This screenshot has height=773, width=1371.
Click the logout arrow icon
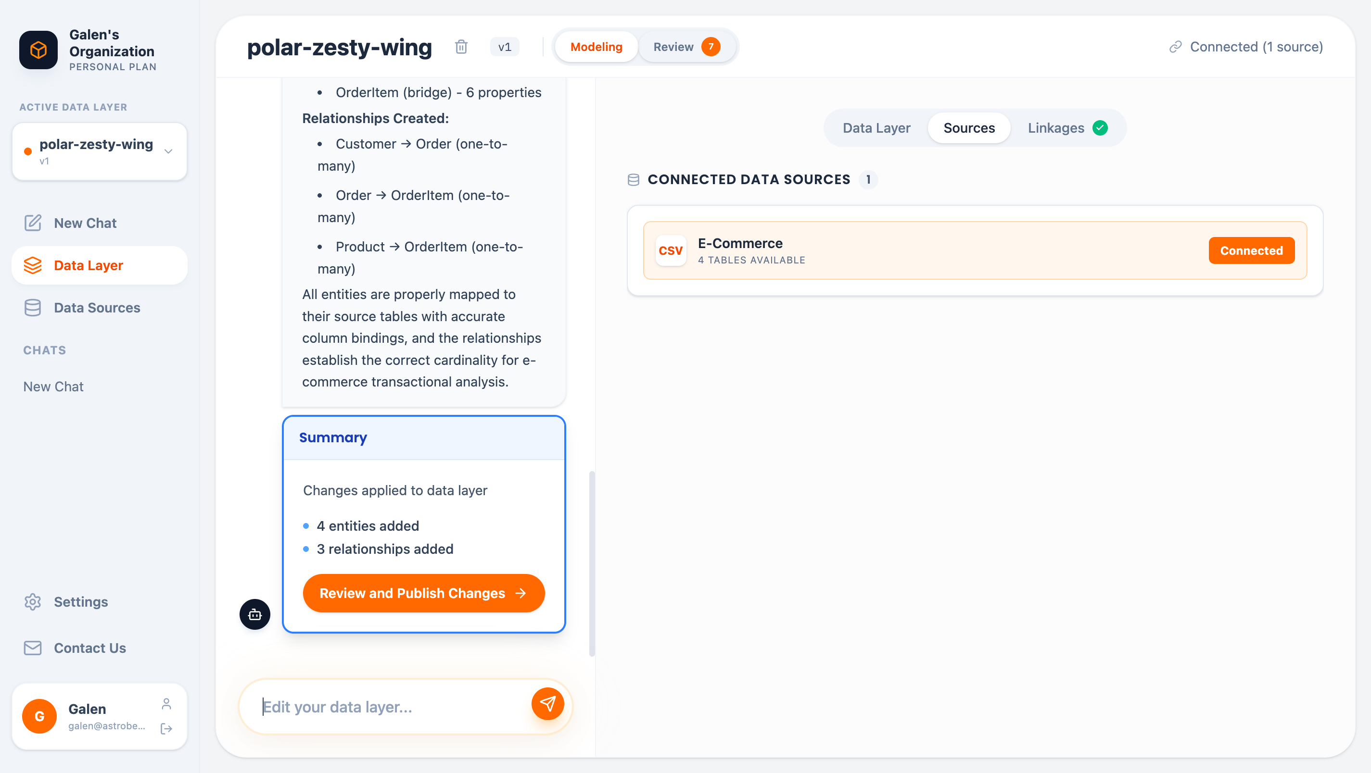166,728
